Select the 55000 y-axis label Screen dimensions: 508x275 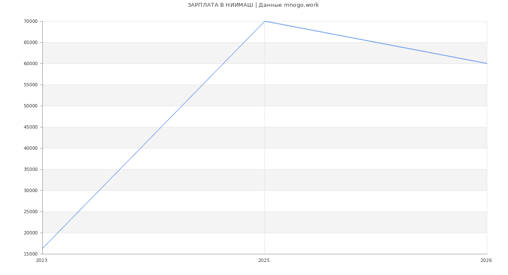tap(30, 85)
